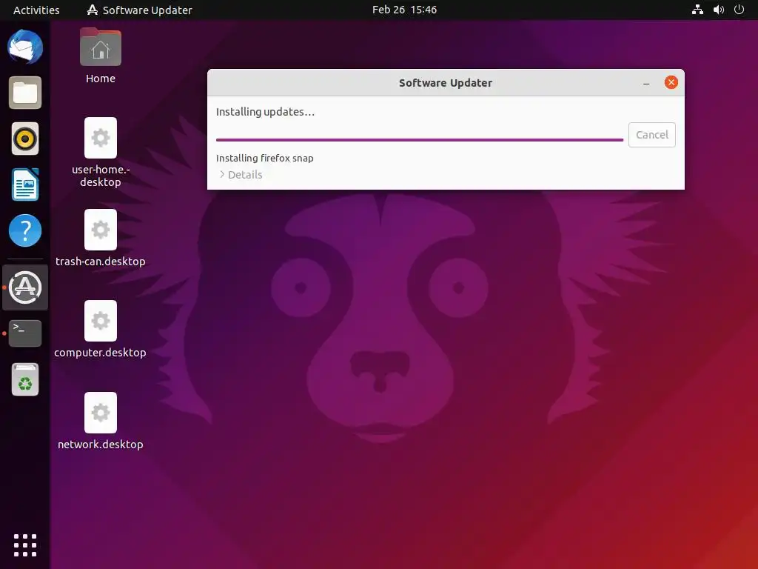Cancel the update installation
Image resolution: width=758 pixels, height=569 pixels.
coord(651,135)
